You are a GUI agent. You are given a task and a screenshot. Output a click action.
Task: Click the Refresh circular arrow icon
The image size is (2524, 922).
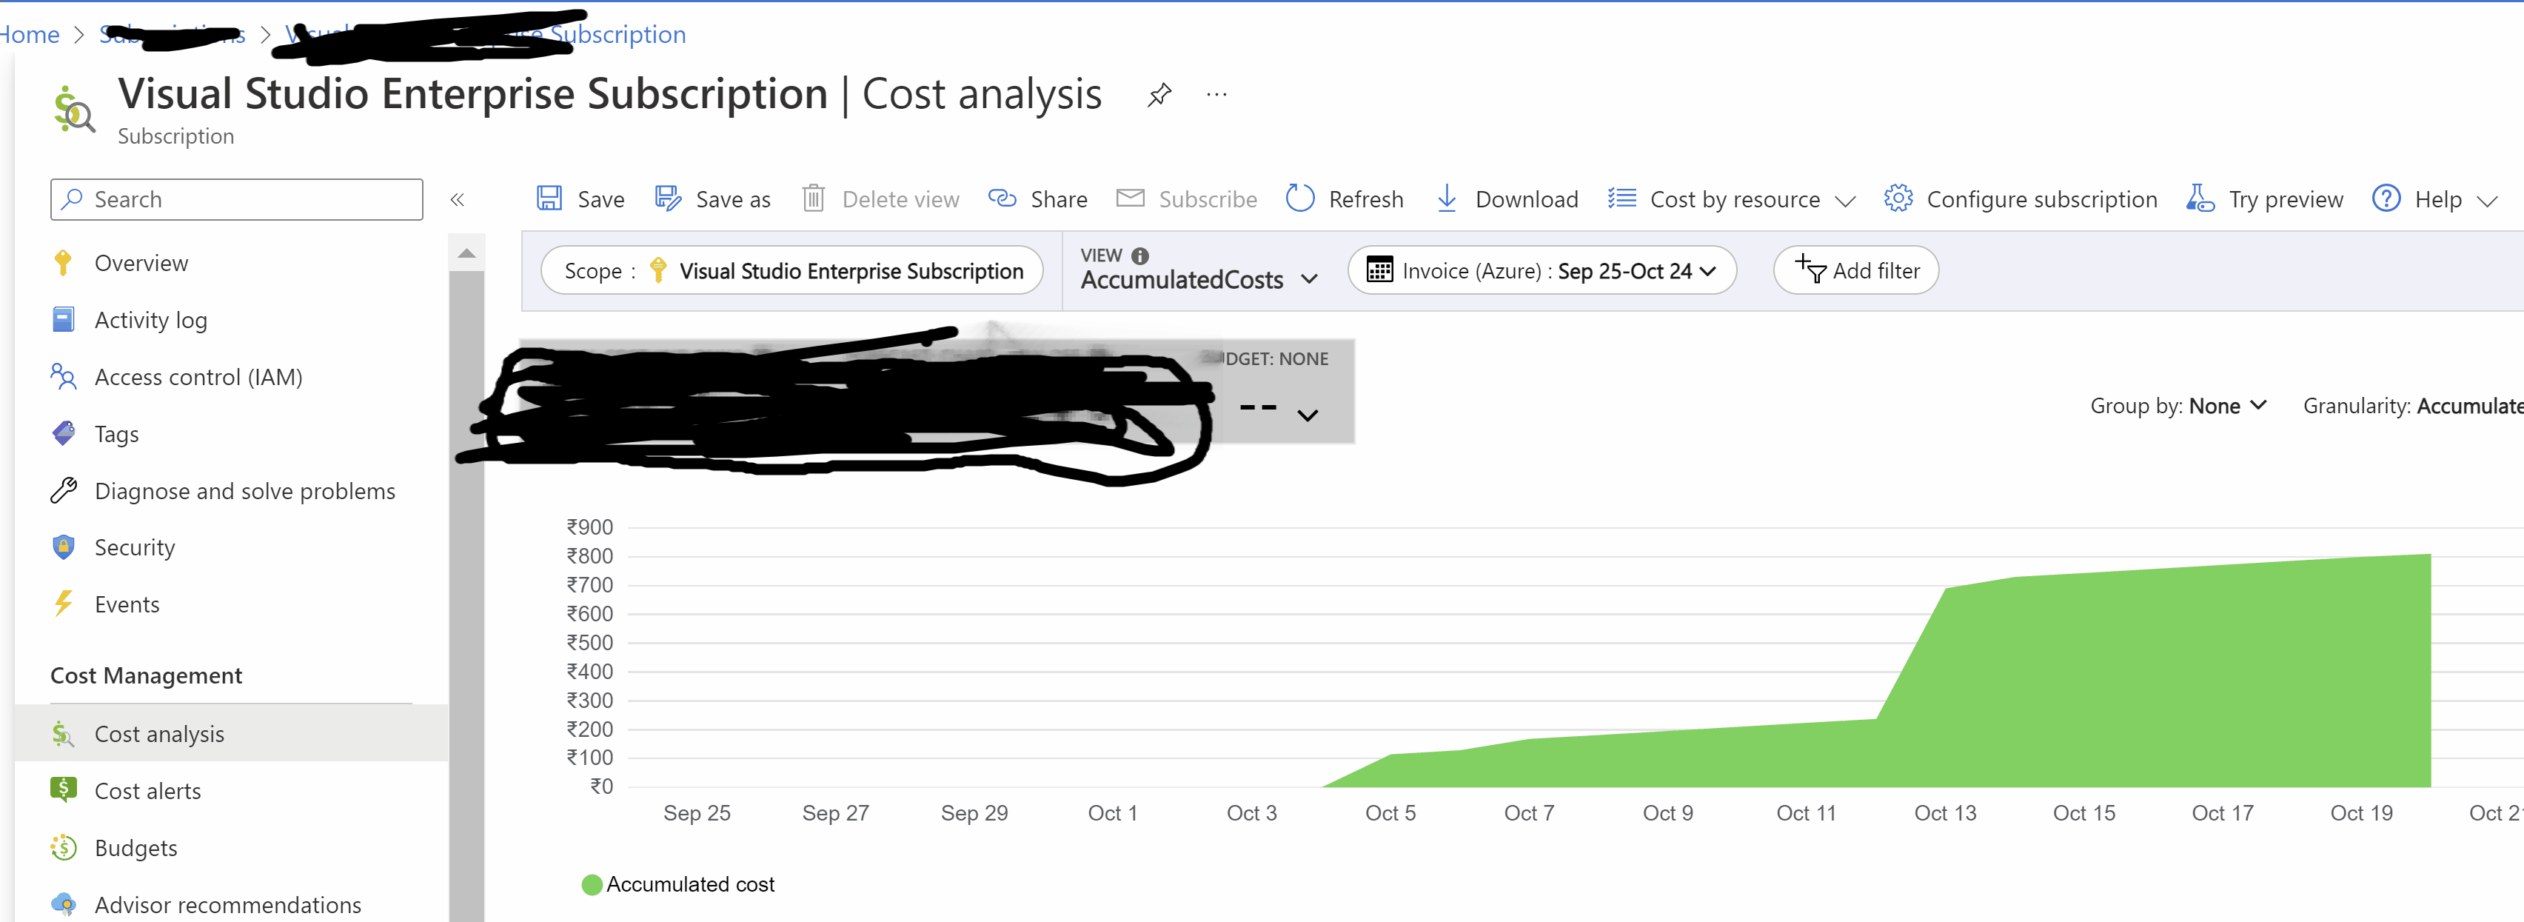point(1299,199)
